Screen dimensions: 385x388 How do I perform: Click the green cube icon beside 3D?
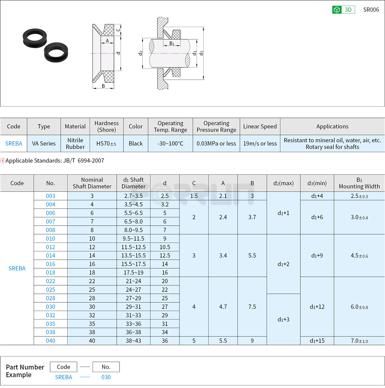click(337, 9)
